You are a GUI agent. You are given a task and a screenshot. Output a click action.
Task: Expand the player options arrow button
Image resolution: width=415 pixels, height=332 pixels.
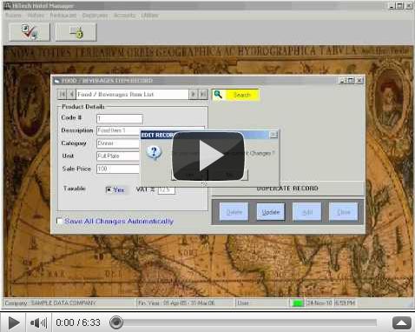[x=402, y=322]
